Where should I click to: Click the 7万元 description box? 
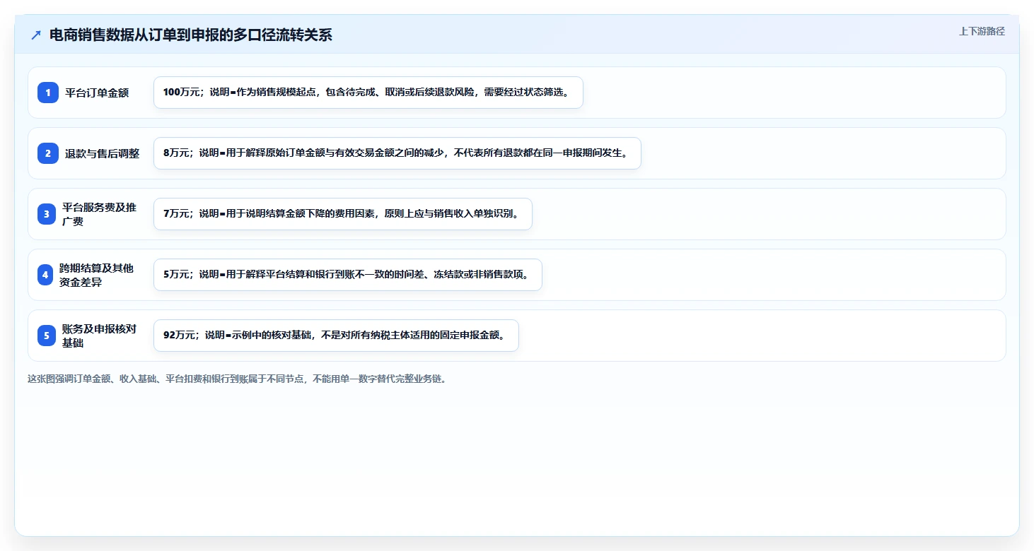(343, 214)
